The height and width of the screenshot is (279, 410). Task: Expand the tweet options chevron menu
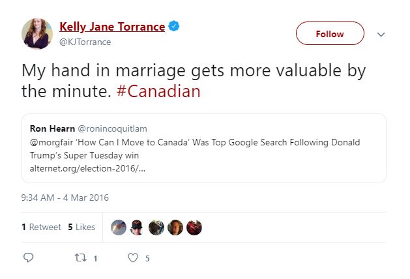[x=382, y=34]
